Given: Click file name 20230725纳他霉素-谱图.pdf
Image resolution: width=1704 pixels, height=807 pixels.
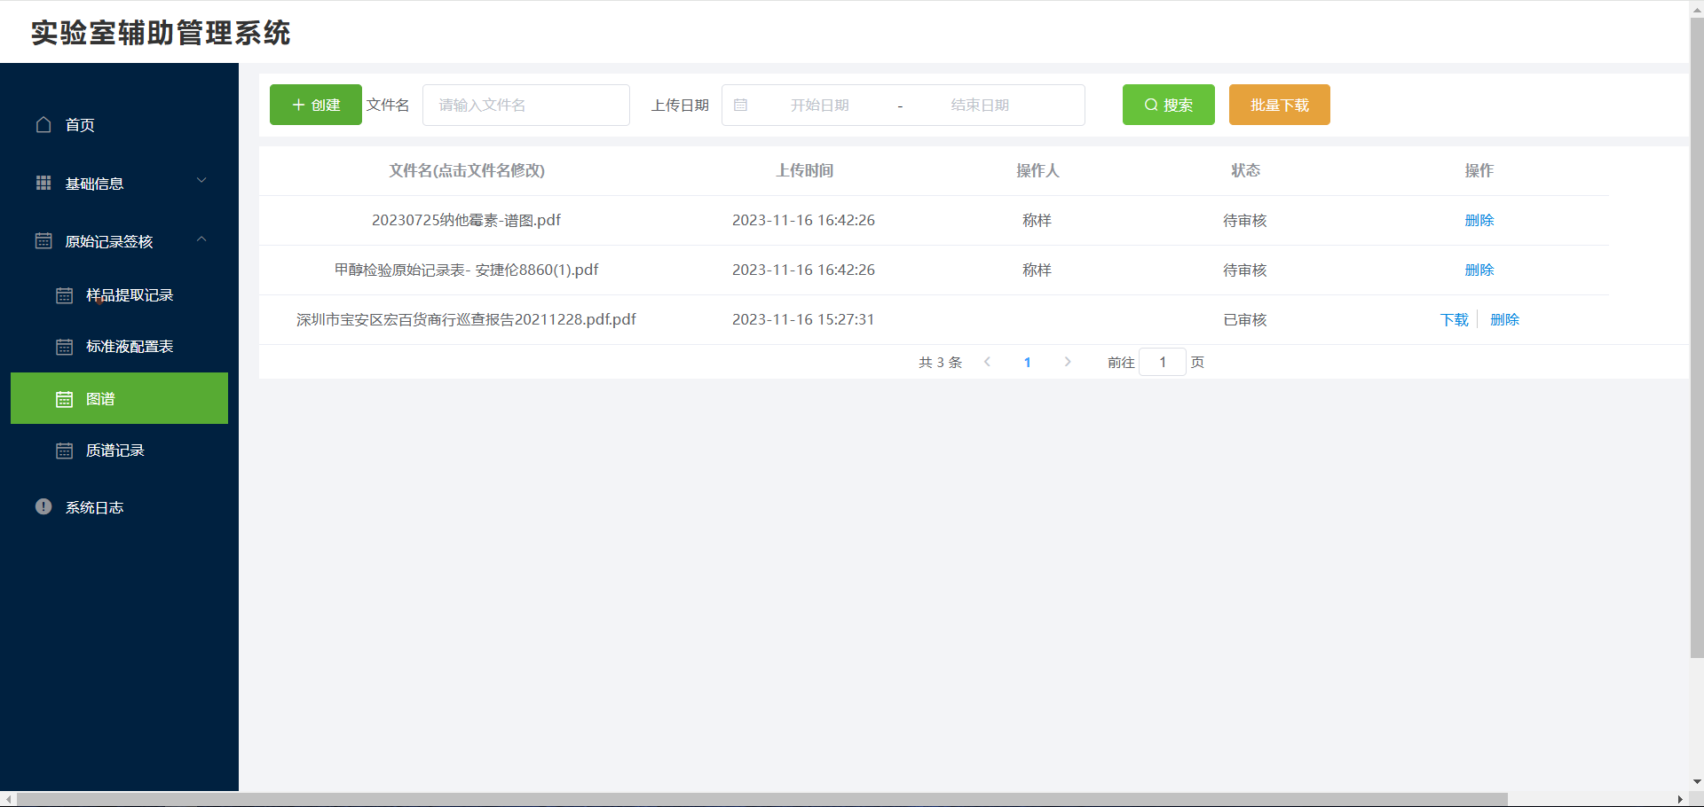Looking at the screenshot, I should [x=466, y=220].
